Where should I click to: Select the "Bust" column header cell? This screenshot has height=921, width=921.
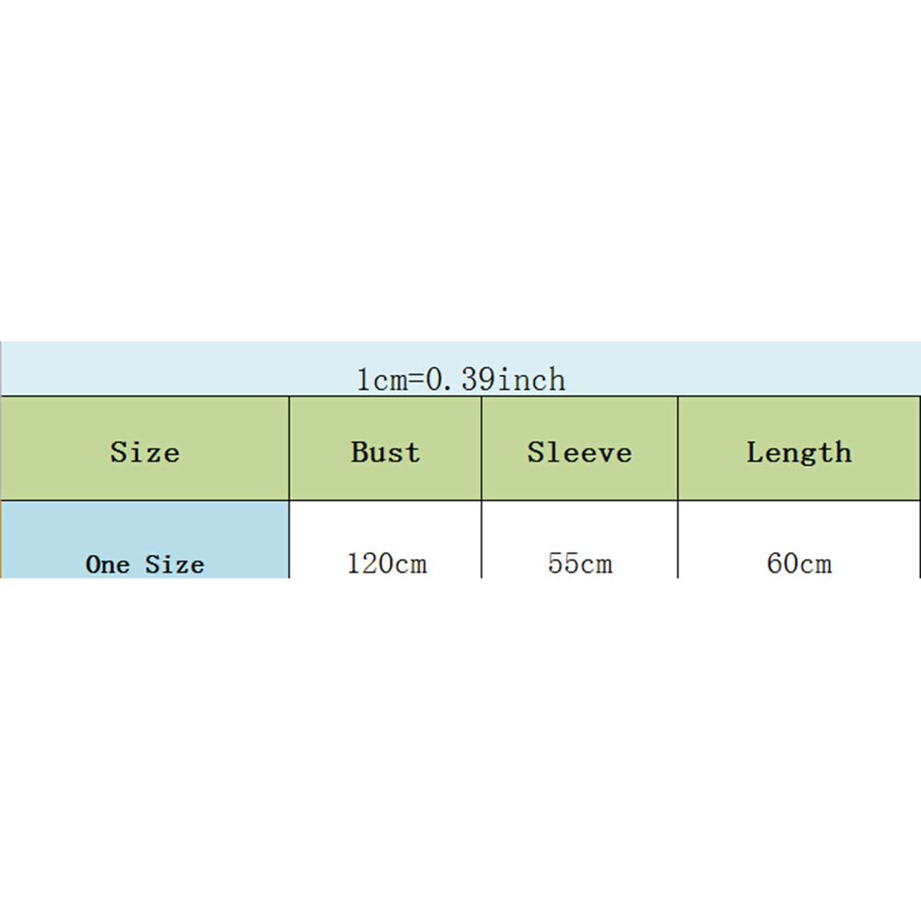point(385,451)
